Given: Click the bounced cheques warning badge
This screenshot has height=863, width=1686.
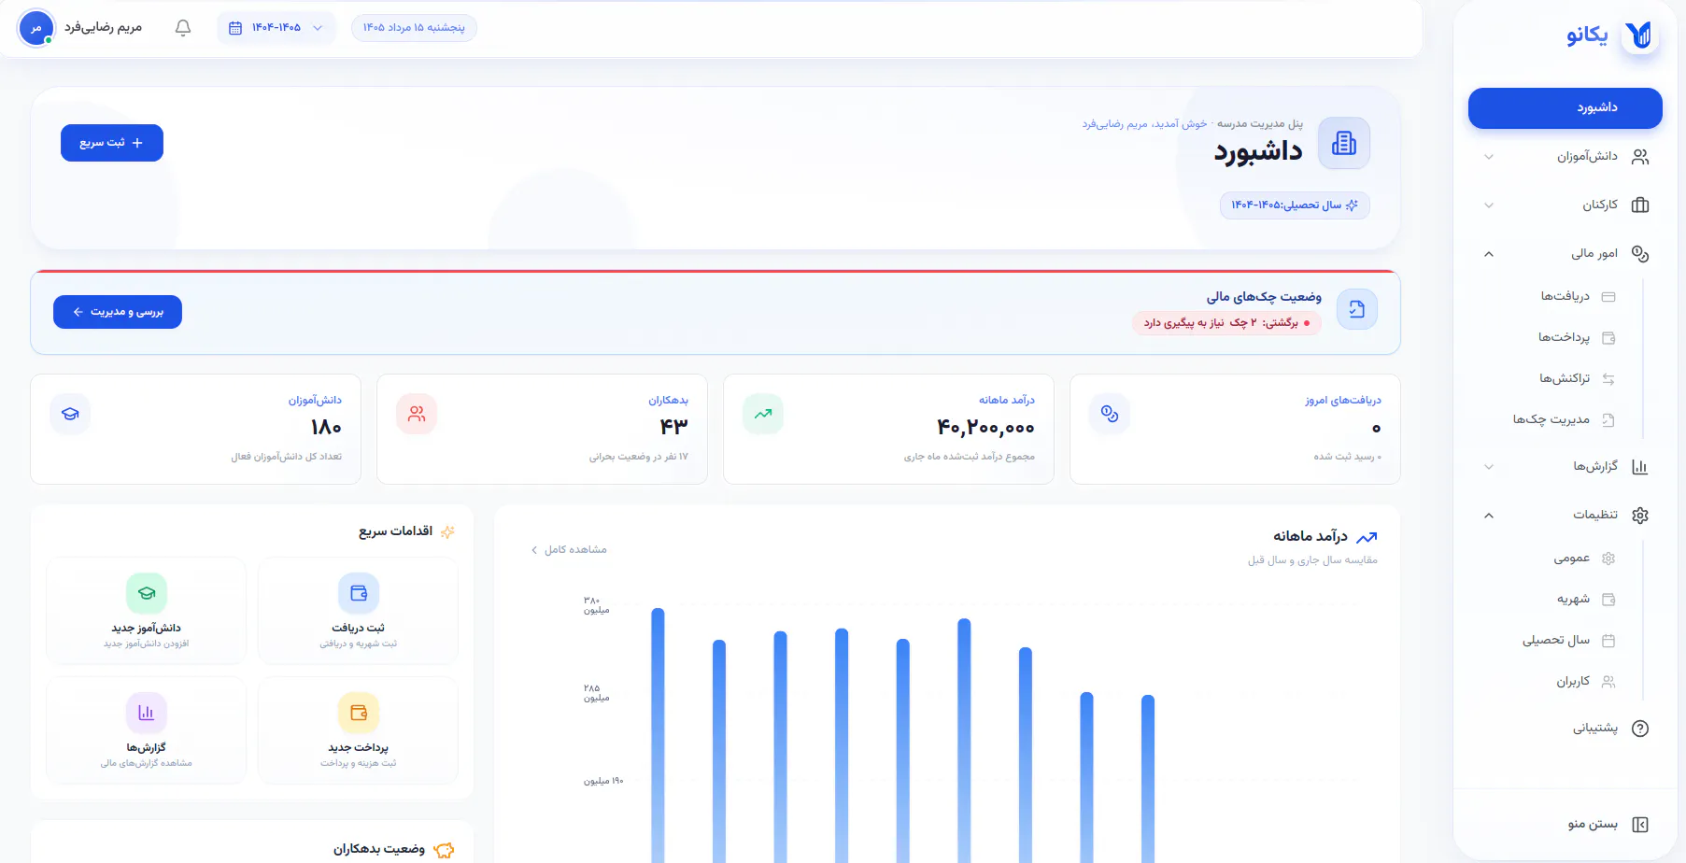Looking at the screenshot, I should (1226, 323).
